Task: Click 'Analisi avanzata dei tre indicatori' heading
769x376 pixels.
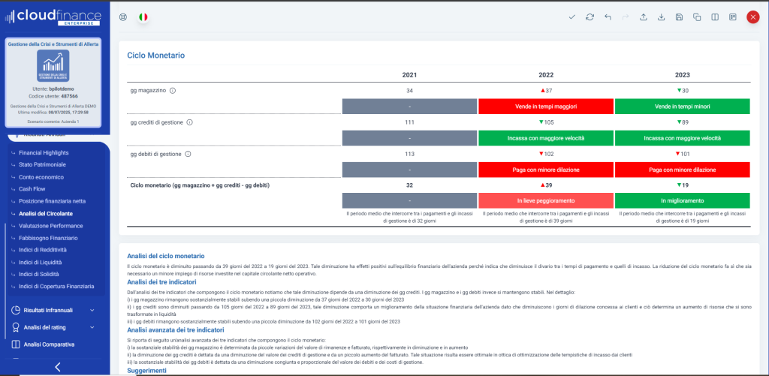Action: [x=176, y=330]
